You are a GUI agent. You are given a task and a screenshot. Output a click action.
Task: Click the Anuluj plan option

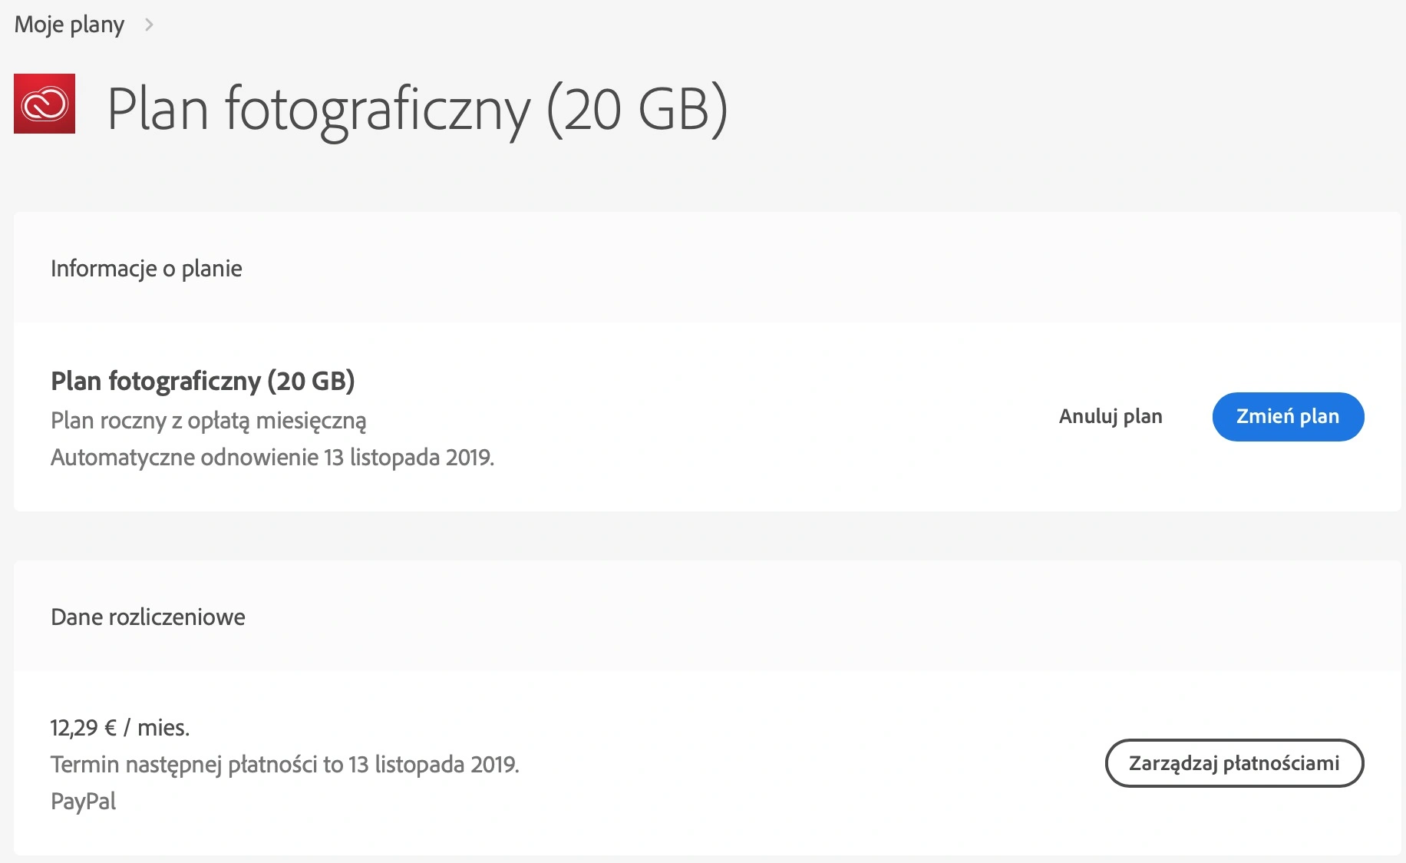coord(1111,416)
